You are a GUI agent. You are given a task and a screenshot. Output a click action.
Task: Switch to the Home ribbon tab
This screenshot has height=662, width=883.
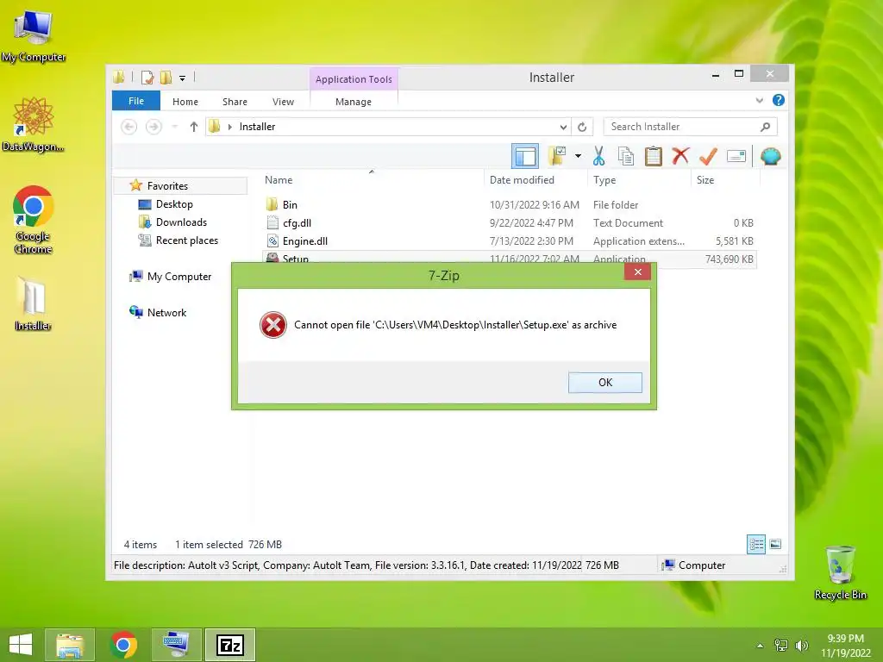point(185,102)
